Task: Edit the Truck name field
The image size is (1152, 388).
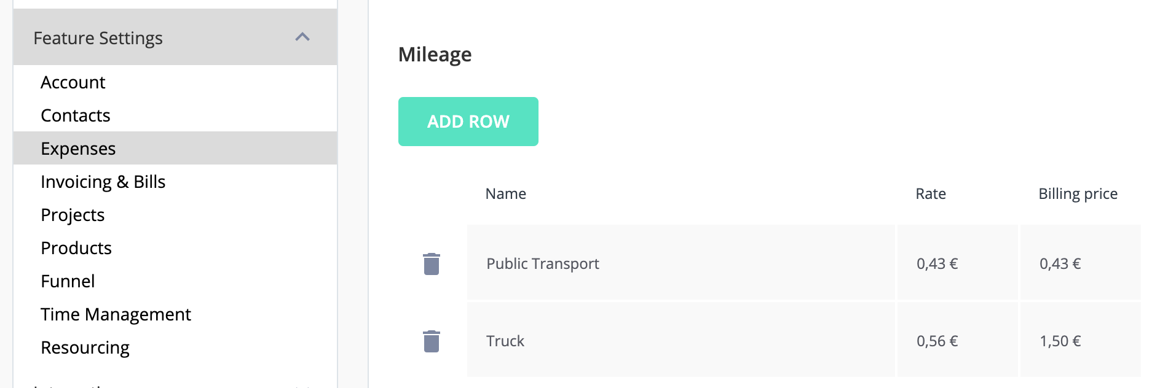Action: point(681,340)
